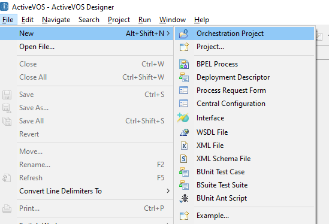Click the Save All icon
The width and height of the screenshot is (329, 224).
point(7,121)
